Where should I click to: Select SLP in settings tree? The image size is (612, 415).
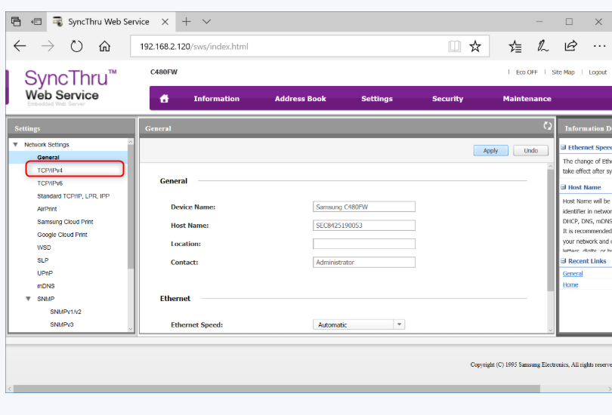[x=43, y=260]
